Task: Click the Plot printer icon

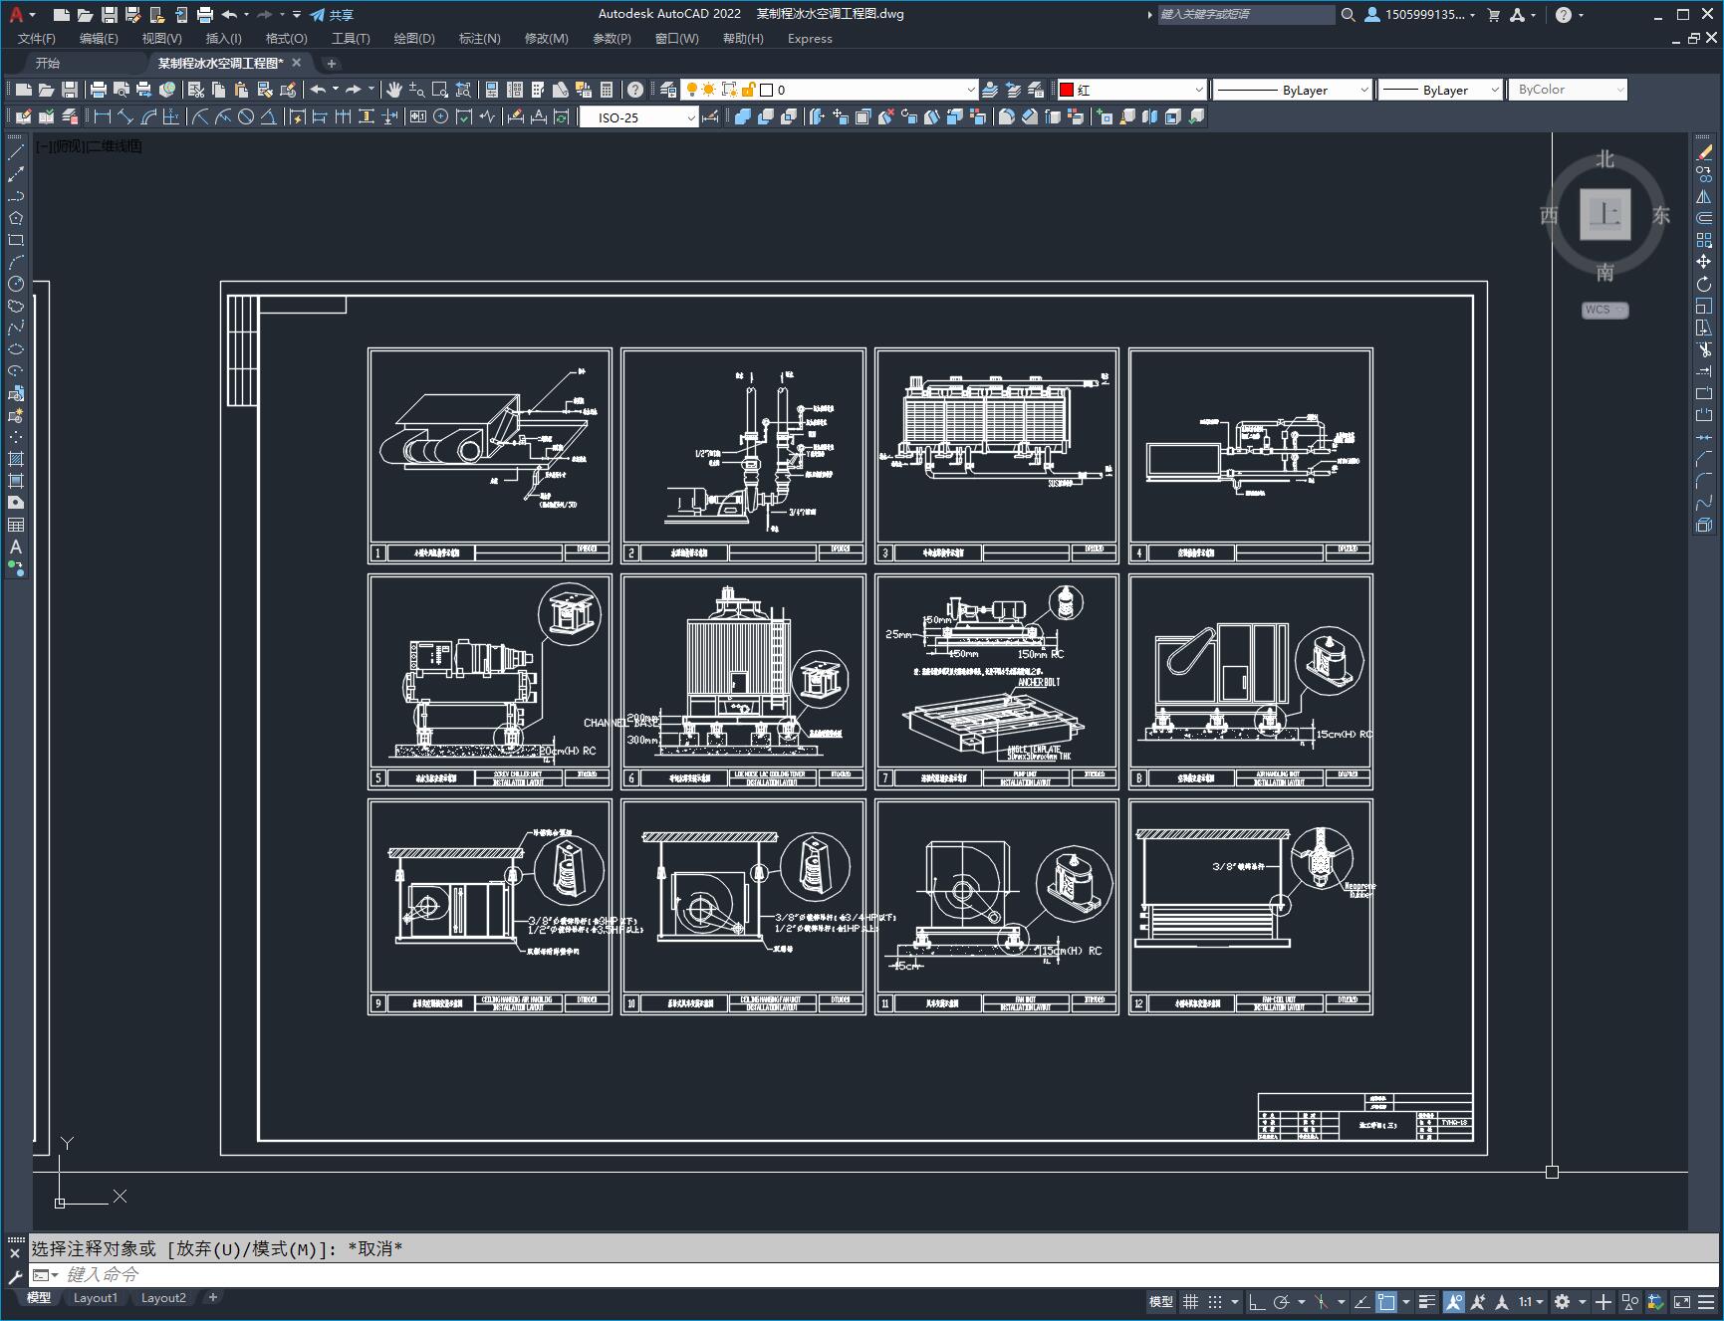Action: click(x=99, y=90)
